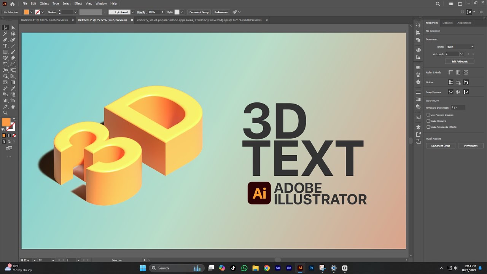Switch to the Libraries tab
The width and height of the screenshot is (487, 274).
click(447, 23)
